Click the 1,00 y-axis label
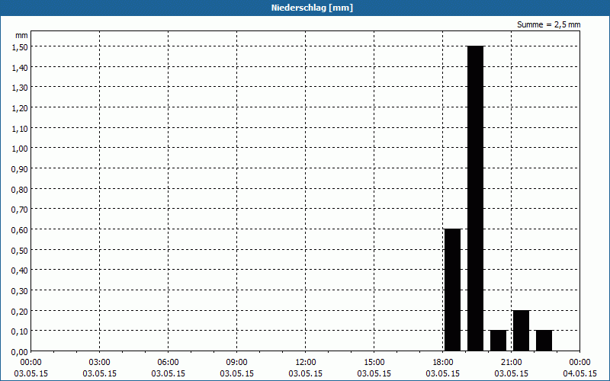 pos(20,149)
